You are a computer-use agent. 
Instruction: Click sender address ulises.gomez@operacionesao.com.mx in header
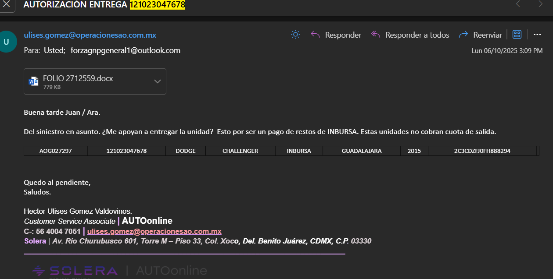(90, 35)
